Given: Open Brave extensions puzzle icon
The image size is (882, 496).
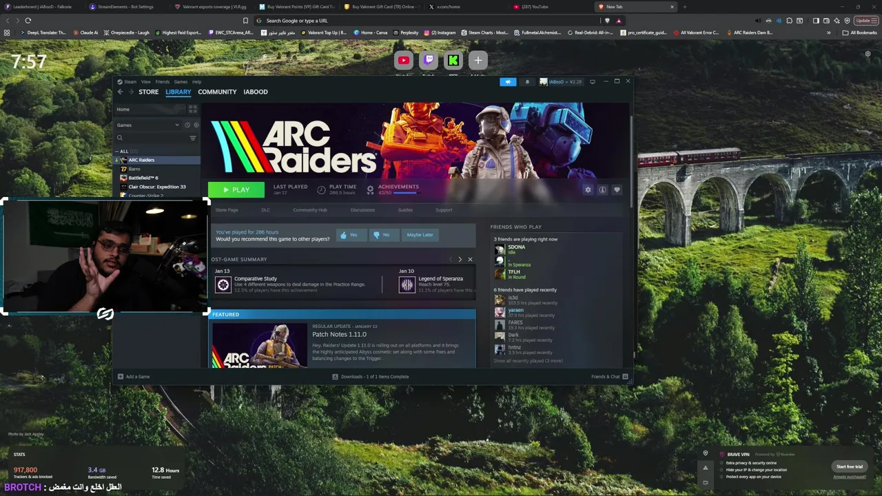Looking at the screenshot, I should 791,21.
